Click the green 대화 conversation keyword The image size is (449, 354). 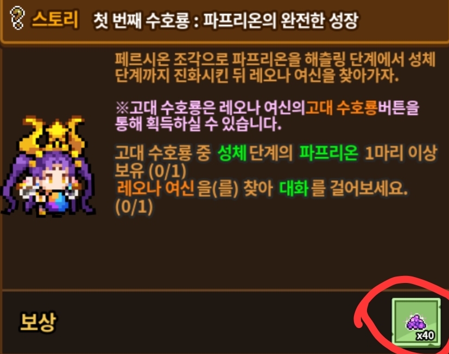[294, 189]
